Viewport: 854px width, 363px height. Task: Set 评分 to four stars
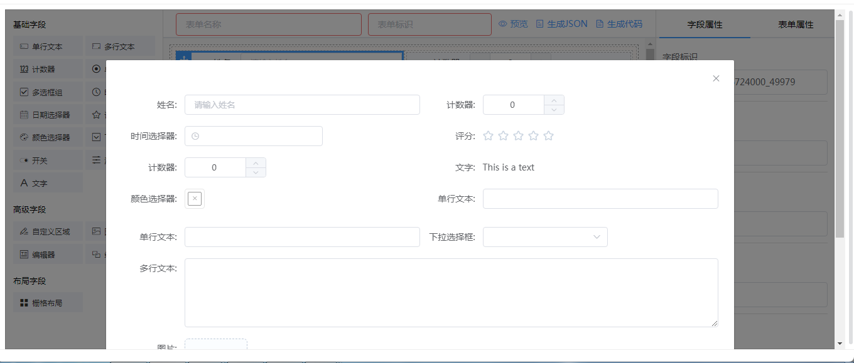point(533,135)
